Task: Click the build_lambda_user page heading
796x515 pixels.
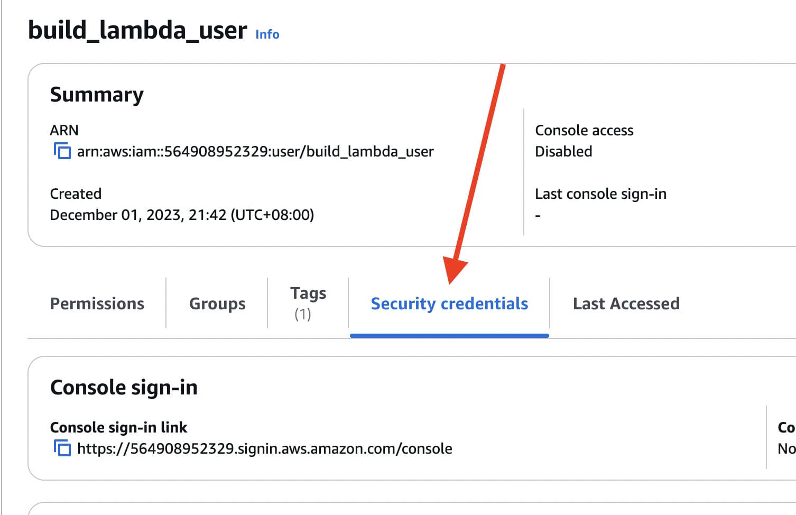Action: coord(137,30)
